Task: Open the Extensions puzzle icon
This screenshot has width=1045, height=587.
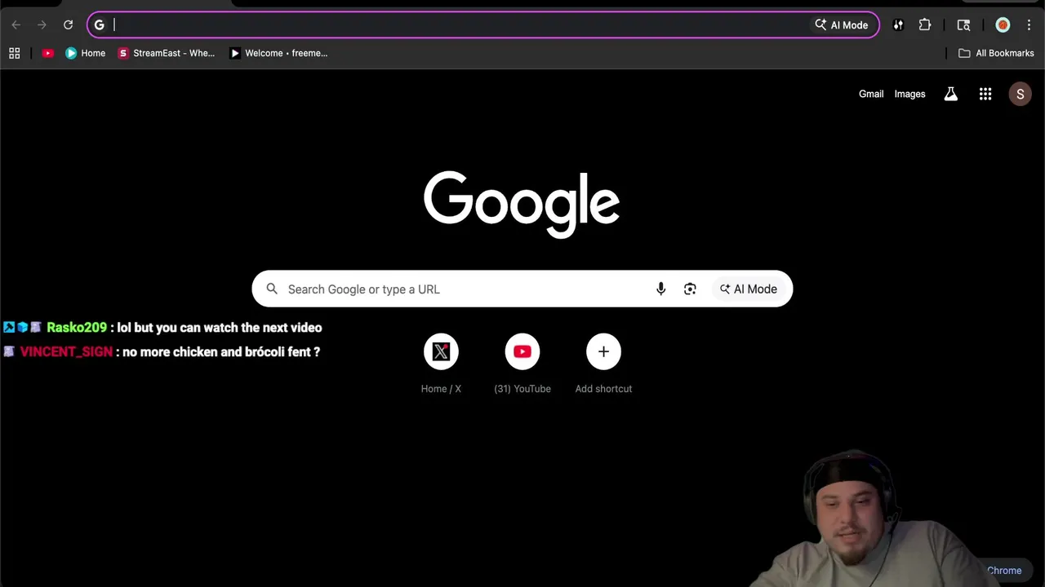Action: pyautogui.click(x=925, y=25)
